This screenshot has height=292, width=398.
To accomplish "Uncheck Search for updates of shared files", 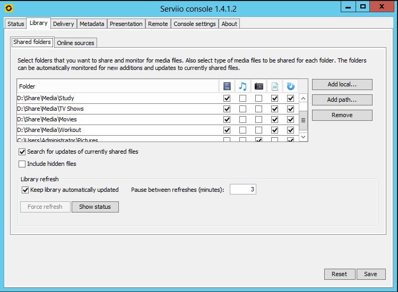I will 22,152.
